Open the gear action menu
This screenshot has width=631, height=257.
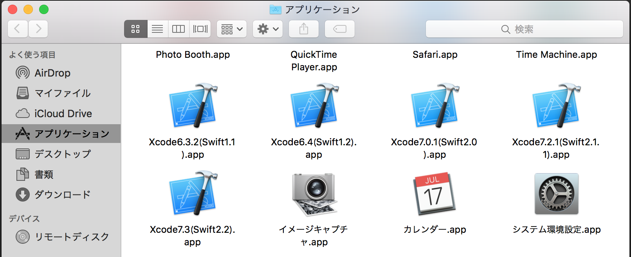268,29
